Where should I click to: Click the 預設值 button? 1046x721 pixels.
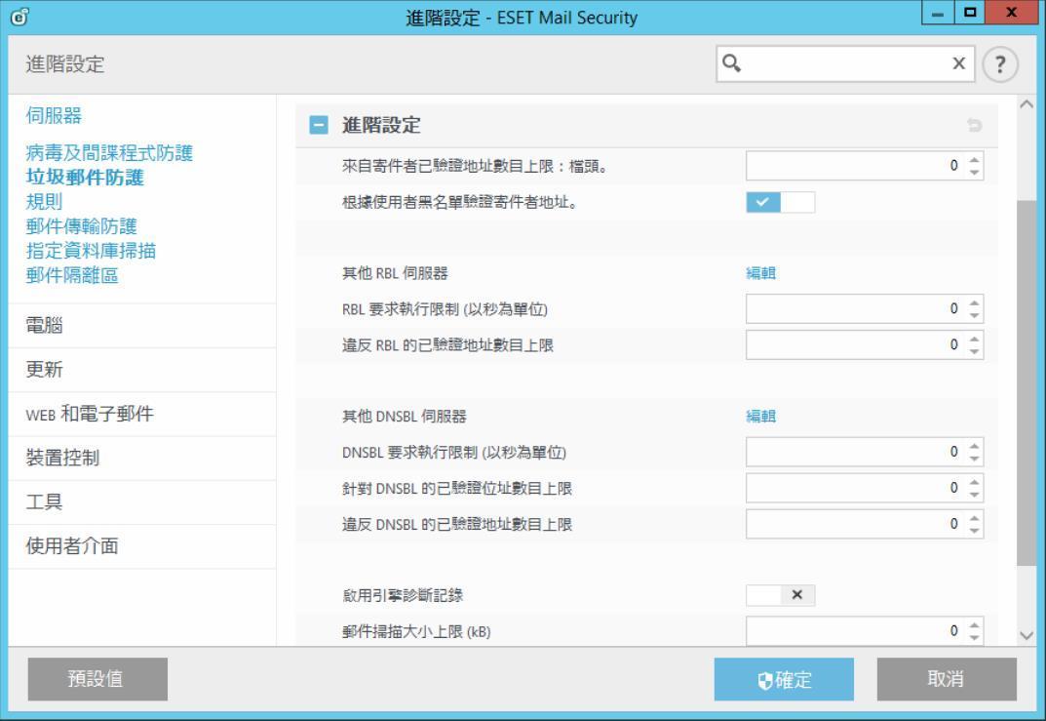(x=97, y=679)
